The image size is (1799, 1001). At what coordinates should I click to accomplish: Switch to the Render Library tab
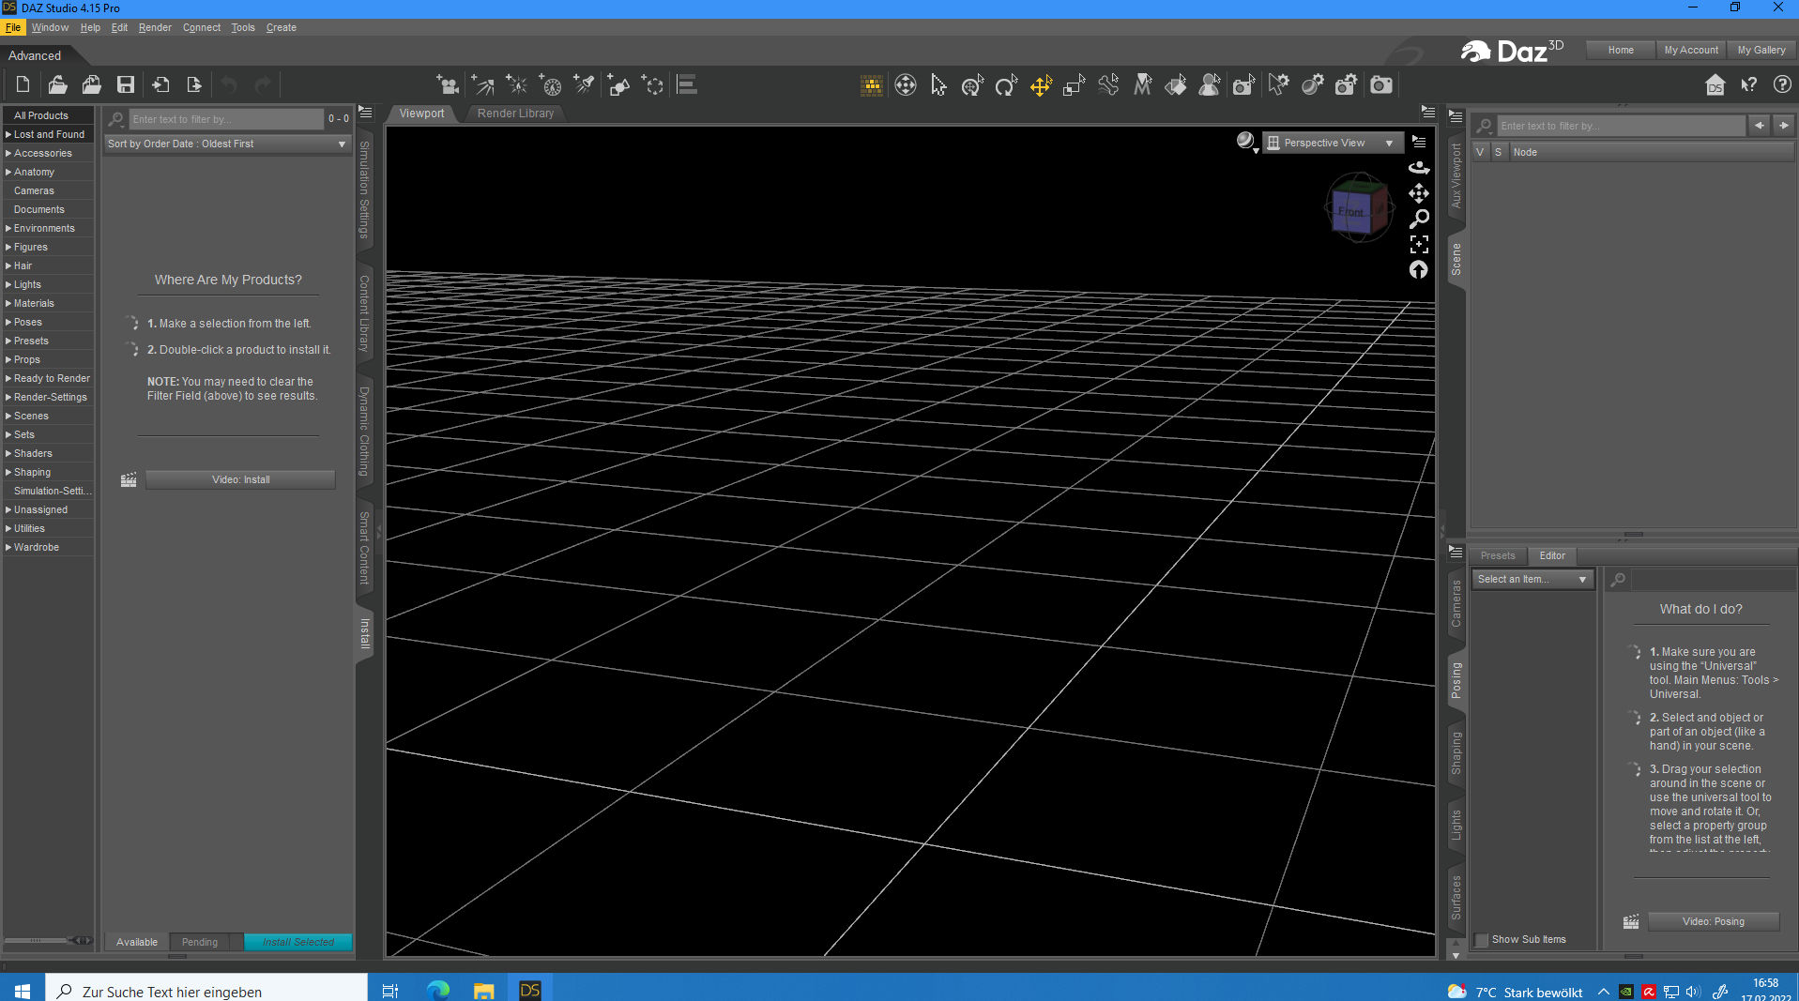(x=515, y=114)
